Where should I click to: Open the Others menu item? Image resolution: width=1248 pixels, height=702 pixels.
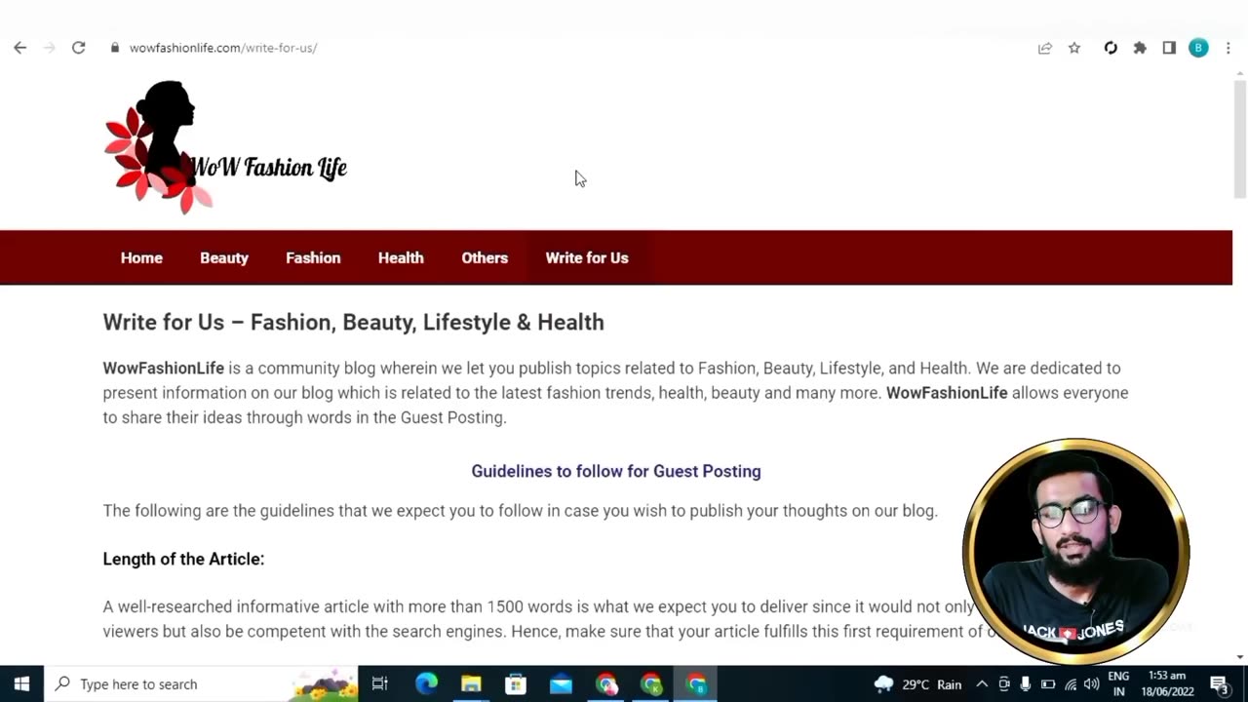click(x=485, y=258)
